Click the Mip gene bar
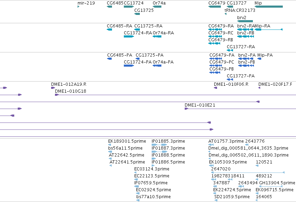 269,7
